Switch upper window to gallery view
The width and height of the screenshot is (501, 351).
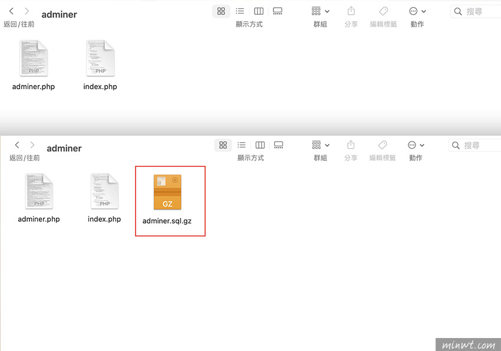point(278,11)
